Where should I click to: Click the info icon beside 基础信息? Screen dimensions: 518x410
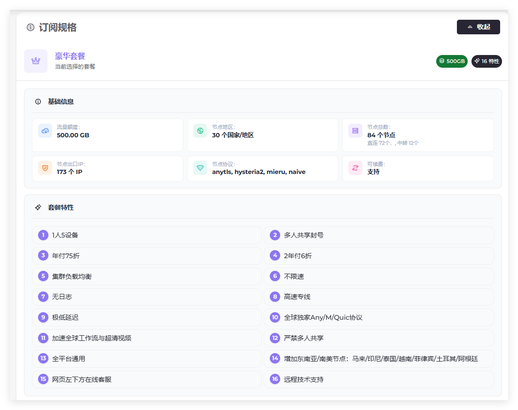pyautogui.click(x=38, y=102)
